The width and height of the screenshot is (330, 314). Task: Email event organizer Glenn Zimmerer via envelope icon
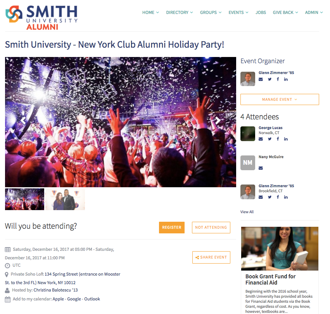[261, 79]
